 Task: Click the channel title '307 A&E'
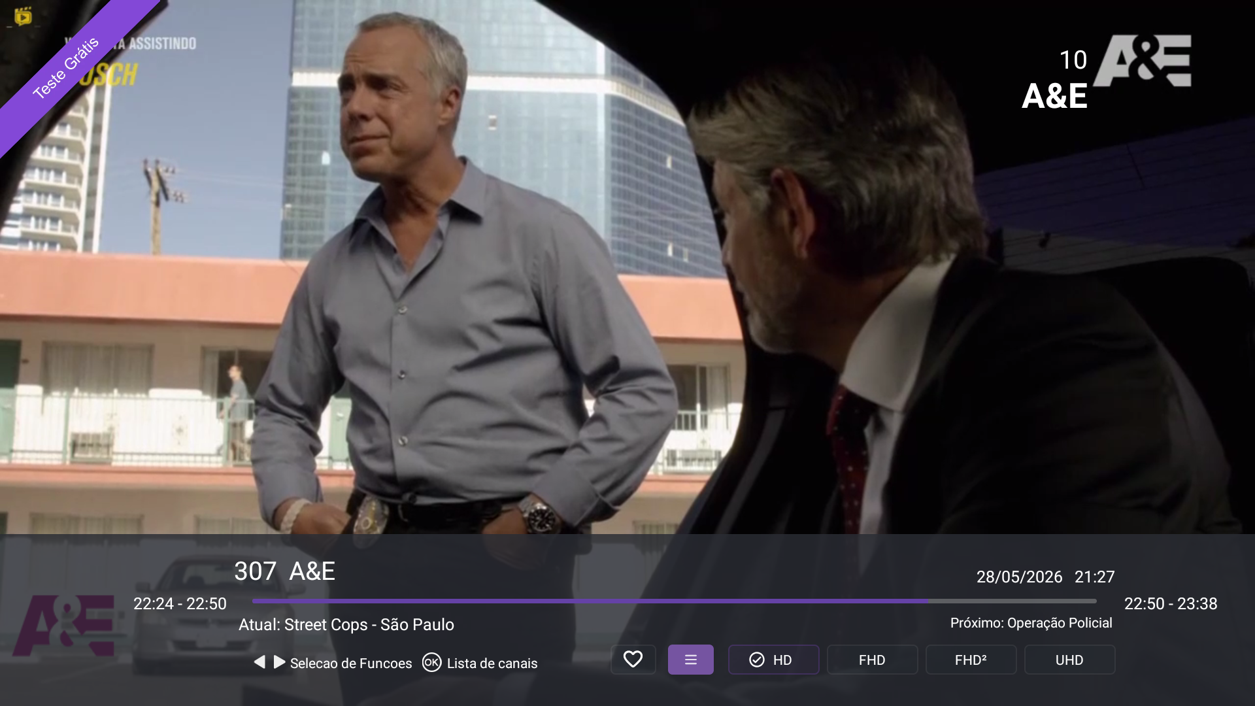(284, 571)
